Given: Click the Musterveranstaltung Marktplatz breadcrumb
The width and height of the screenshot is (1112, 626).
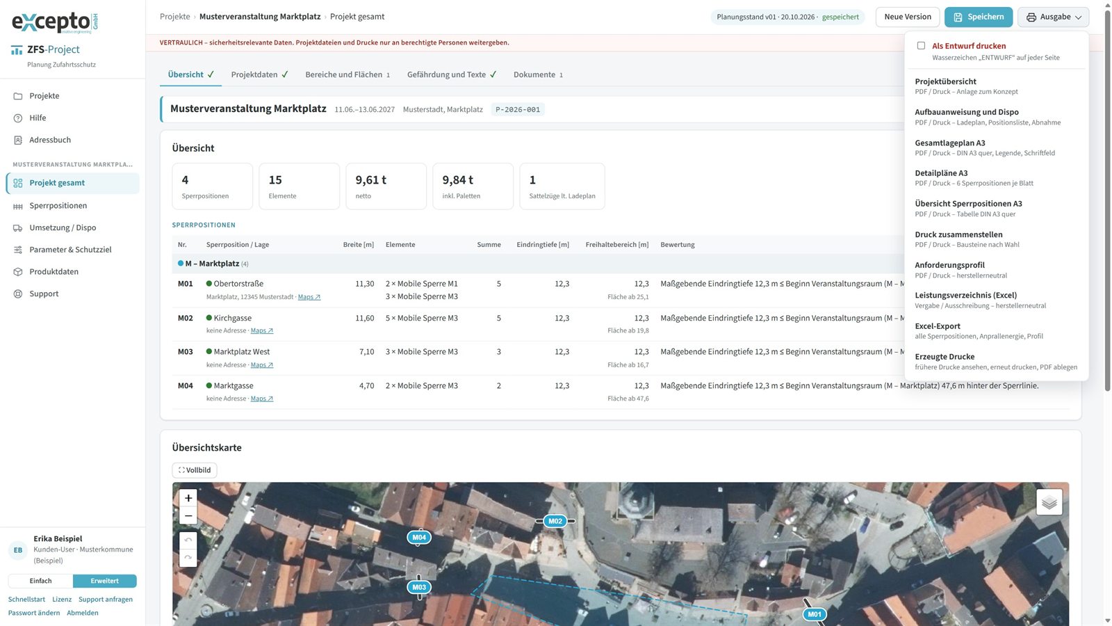Looking at the screenshot, I should tap(260, 17).
